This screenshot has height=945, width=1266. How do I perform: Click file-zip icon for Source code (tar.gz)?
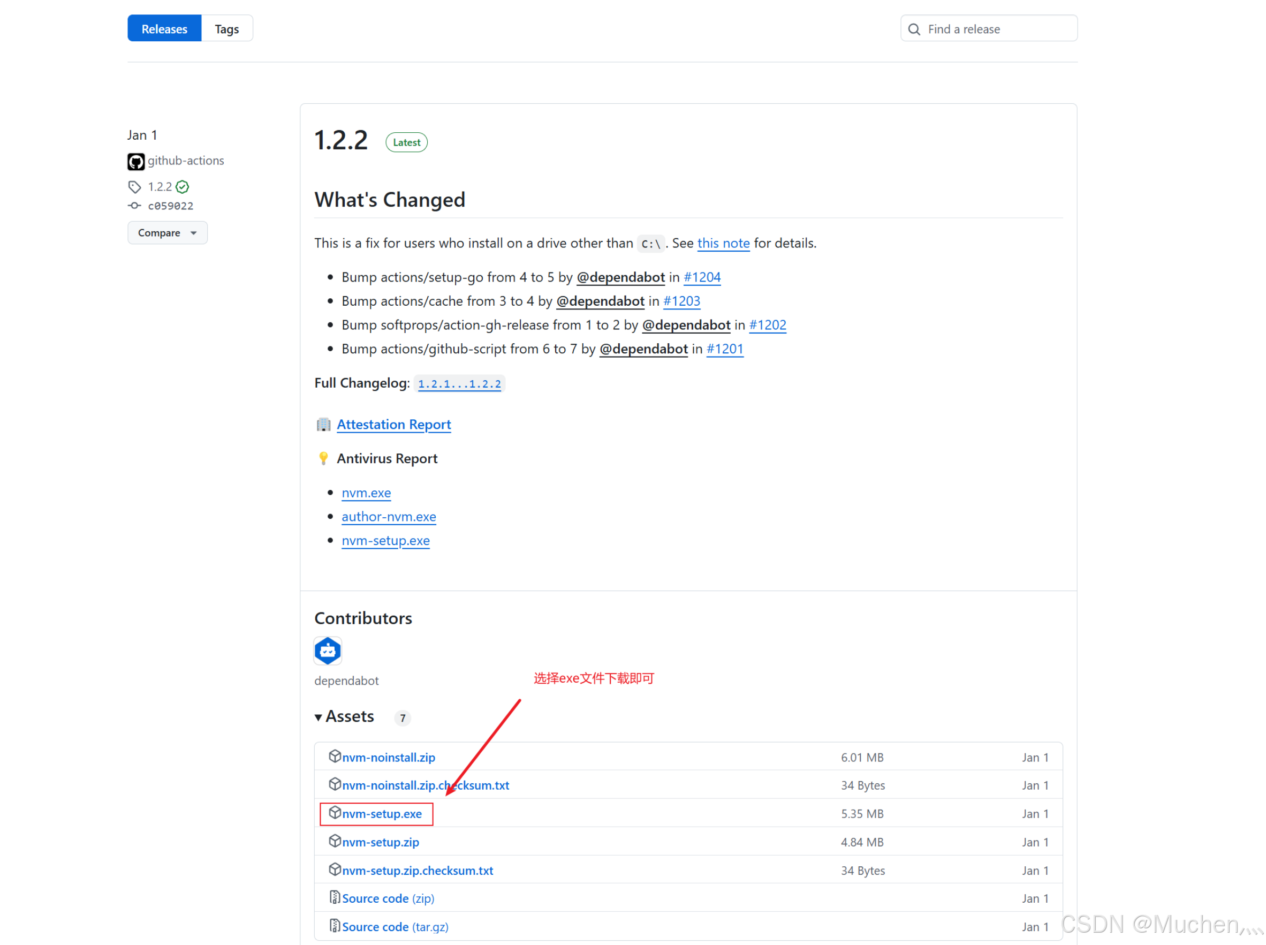(335, 926)
